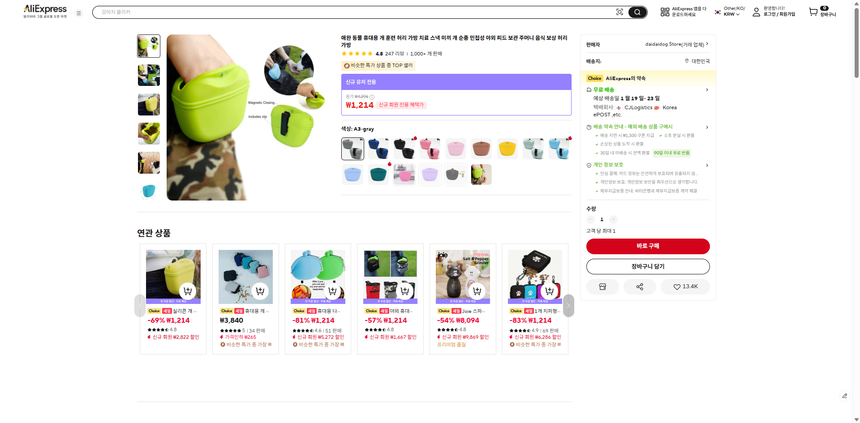The height and width of the screenshot is (423, 860).
Task: Open the hamburger category menu icon
Action: (79, 13)
